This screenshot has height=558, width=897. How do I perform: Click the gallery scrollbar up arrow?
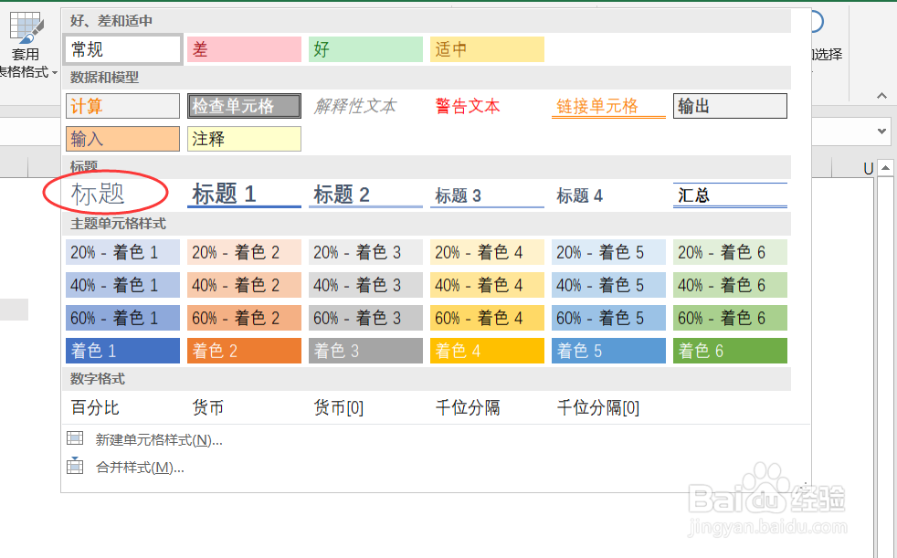tap(887, 166)
